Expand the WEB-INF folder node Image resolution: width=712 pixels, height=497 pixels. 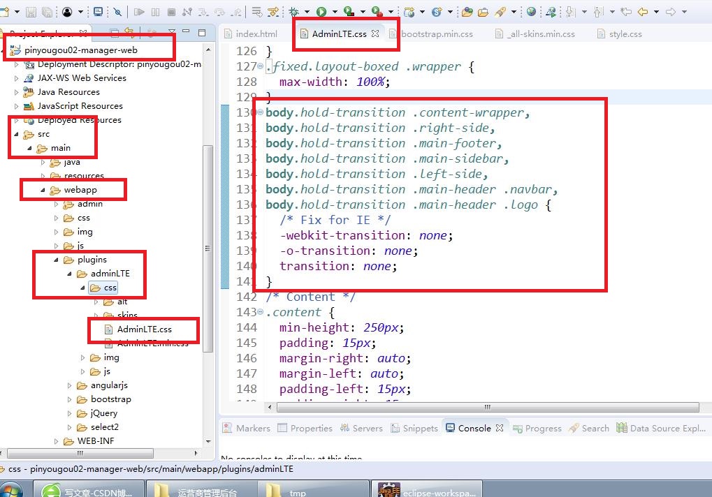click(57, 442)
